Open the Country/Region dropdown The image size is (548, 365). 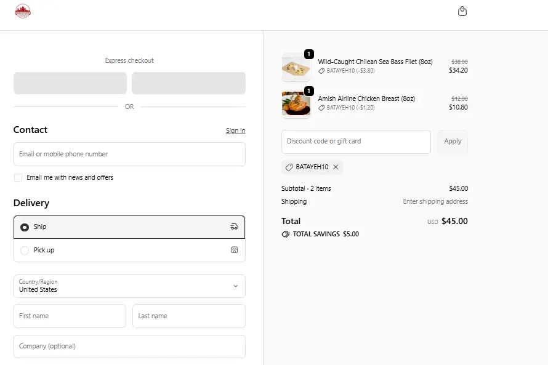click(129, 286)
